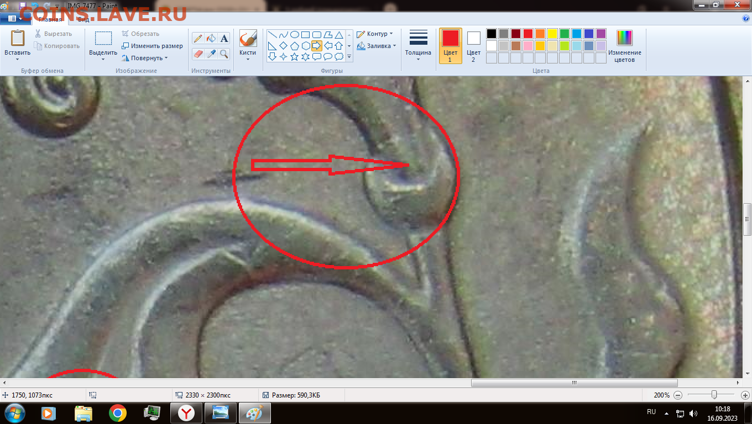Screen dimensions: 752x424
Task: Choose the Rectangle shape
Action: [x=306, y=35]
